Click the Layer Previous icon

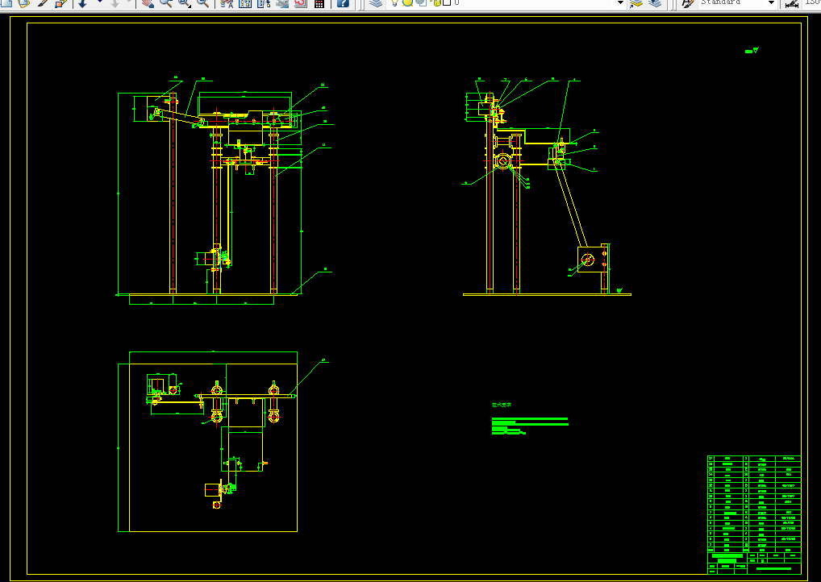(655, 3)
